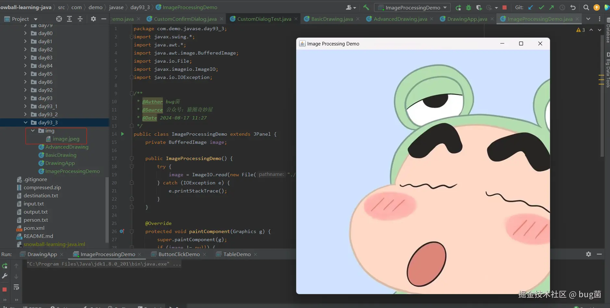Select ImageProcessingDemo class in project tree
This screenshot has width=610, height=308.
(x=72, y=171)
